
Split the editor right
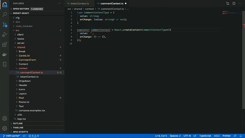coord(234,3)
